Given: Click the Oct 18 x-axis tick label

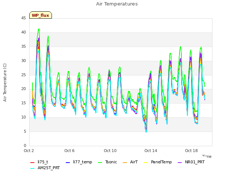Looking at the screenshot, I should (x=191, y=151).
